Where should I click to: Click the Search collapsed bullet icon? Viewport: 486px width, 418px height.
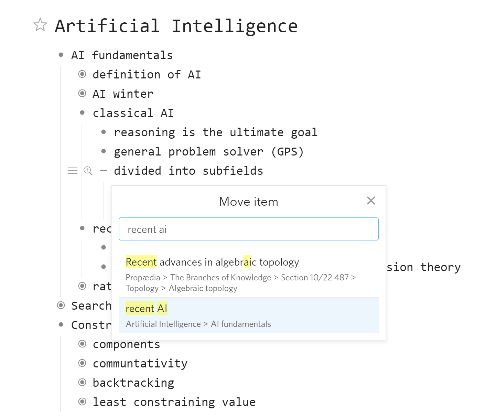tap(61, 305)
